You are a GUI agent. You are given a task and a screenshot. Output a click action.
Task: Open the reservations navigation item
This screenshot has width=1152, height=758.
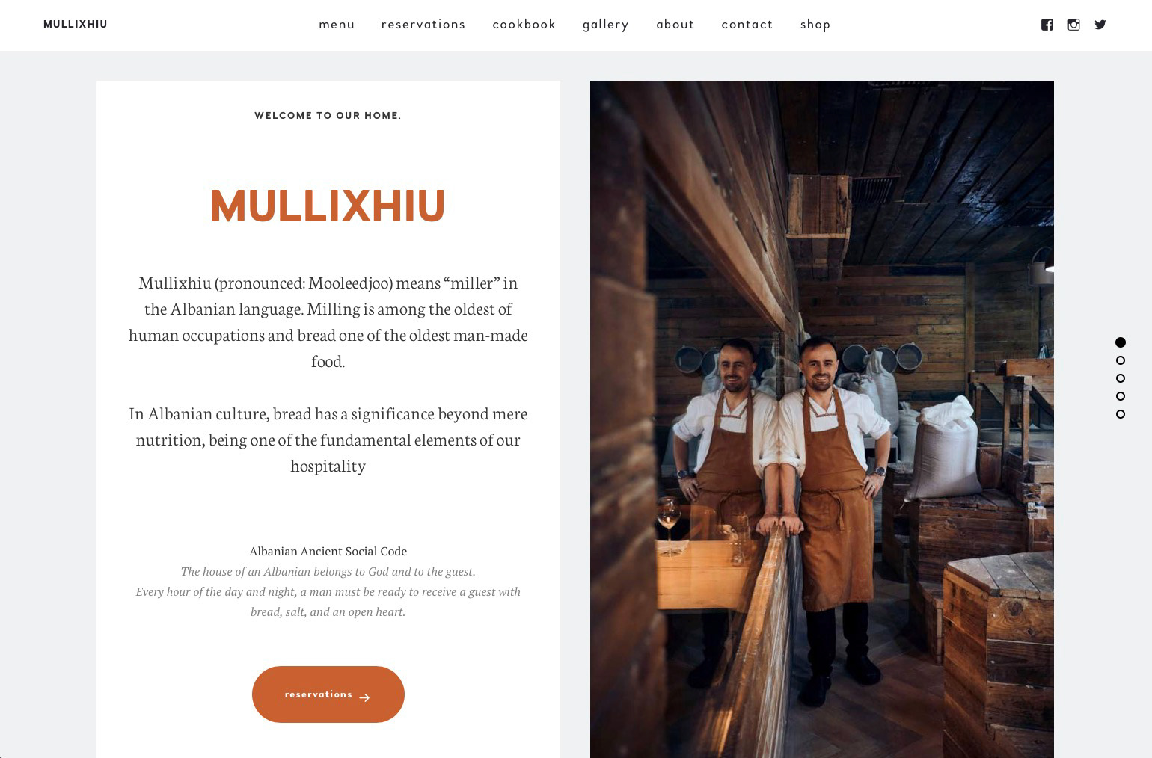click(x=423, y=25)
